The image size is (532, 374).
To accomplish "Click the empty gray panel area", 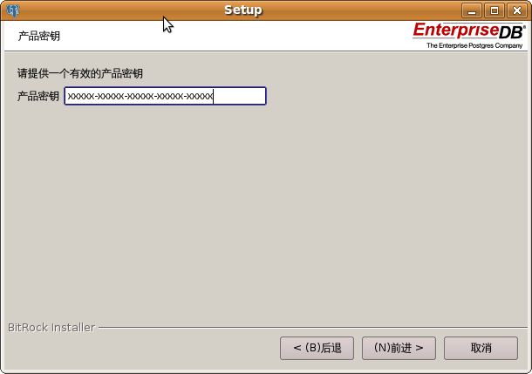I will pos(264,210).
